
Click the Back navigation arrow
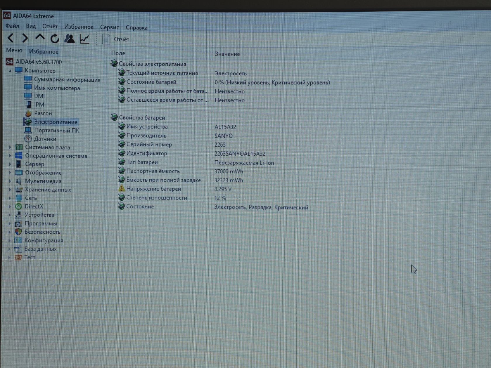click(11, 38)
